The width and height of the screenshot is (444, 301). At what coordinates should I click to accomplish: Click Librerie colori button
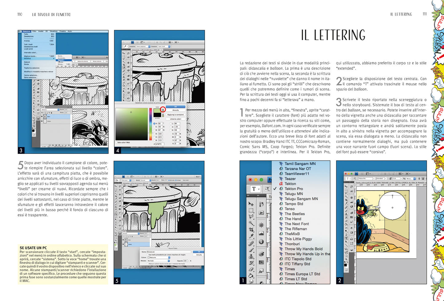(x=175, y=119)
